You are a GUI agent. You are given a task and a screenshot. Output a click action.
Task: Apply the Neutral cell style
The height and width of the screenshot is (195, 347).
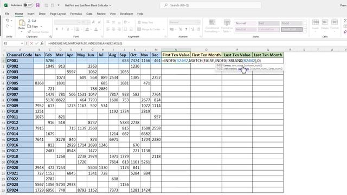tap(246, 29)
